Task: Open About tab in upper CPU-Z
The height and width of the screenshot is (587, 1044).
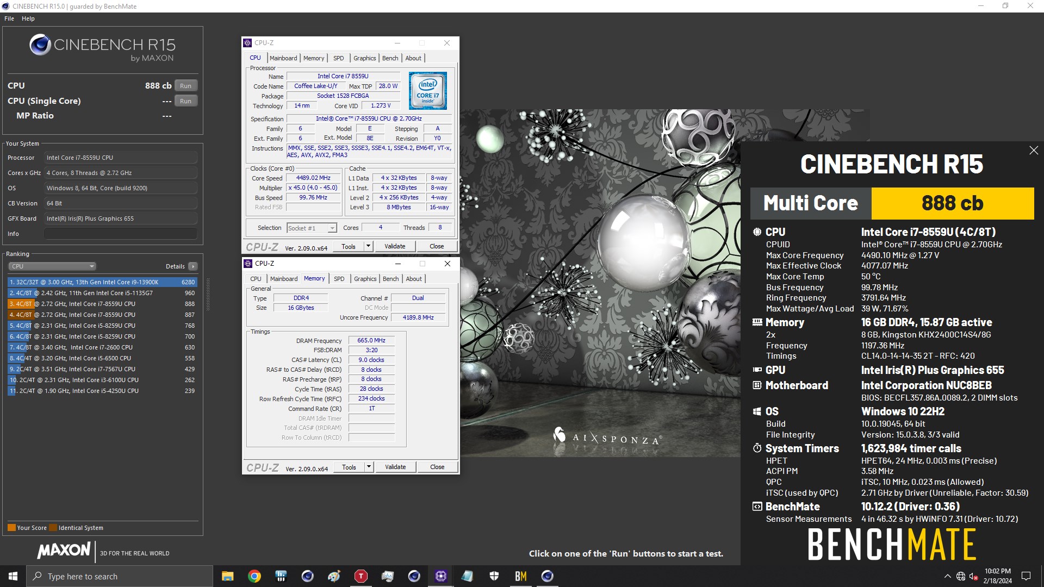Action: coord(413,58)
